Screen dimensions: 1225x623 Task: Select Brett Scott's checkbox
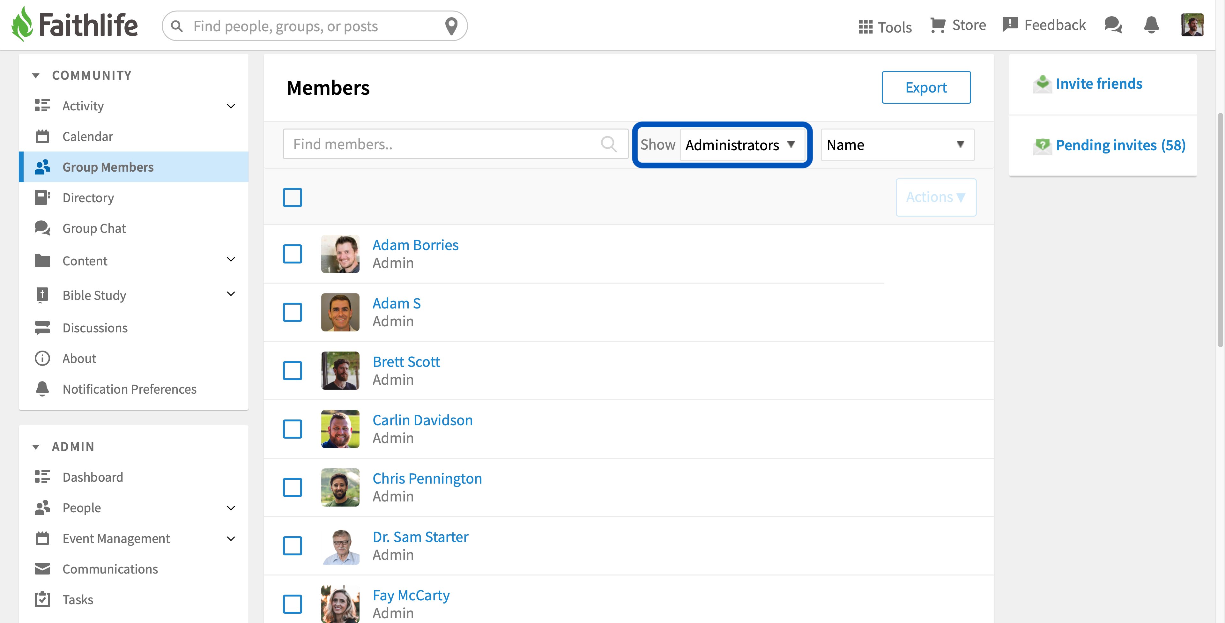pyautogui.click(x=293, y=370)
